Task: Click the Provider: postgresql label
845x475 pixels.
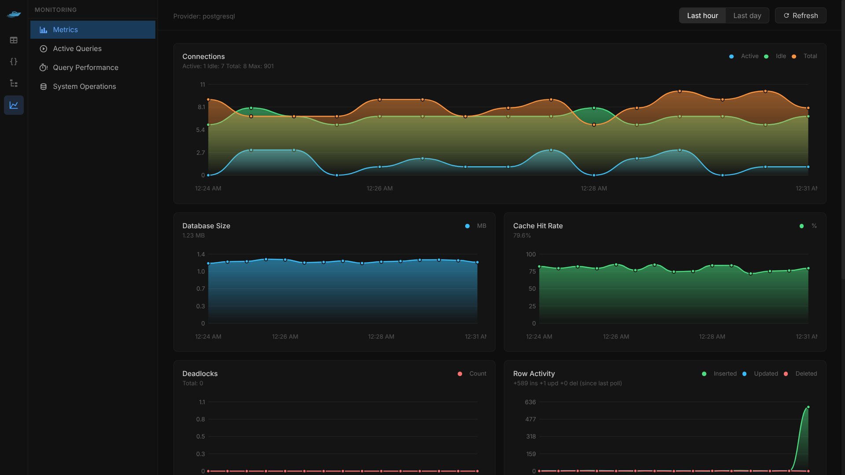Action: click(x=204, y=16)
